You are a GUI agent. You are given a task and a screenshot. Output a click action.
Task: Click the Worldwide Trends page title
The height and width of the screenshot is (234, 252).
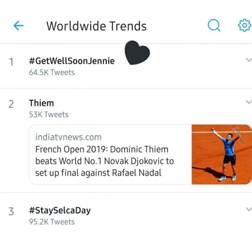[x=96, y=26]
